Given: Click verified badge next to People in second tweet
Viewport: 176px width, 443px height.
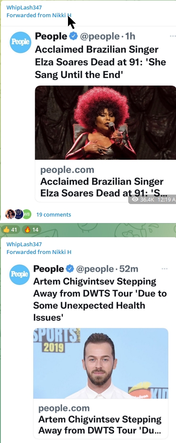Looking at the screenshot, I should pyautogui.click(x=70, y=269).
